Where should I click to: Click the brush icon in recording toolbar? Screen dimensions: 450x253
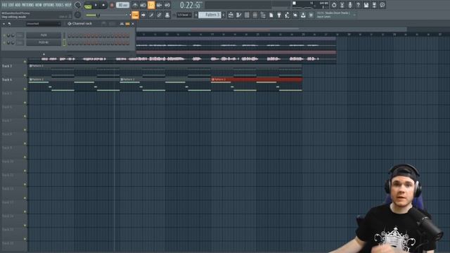(151, 15)
